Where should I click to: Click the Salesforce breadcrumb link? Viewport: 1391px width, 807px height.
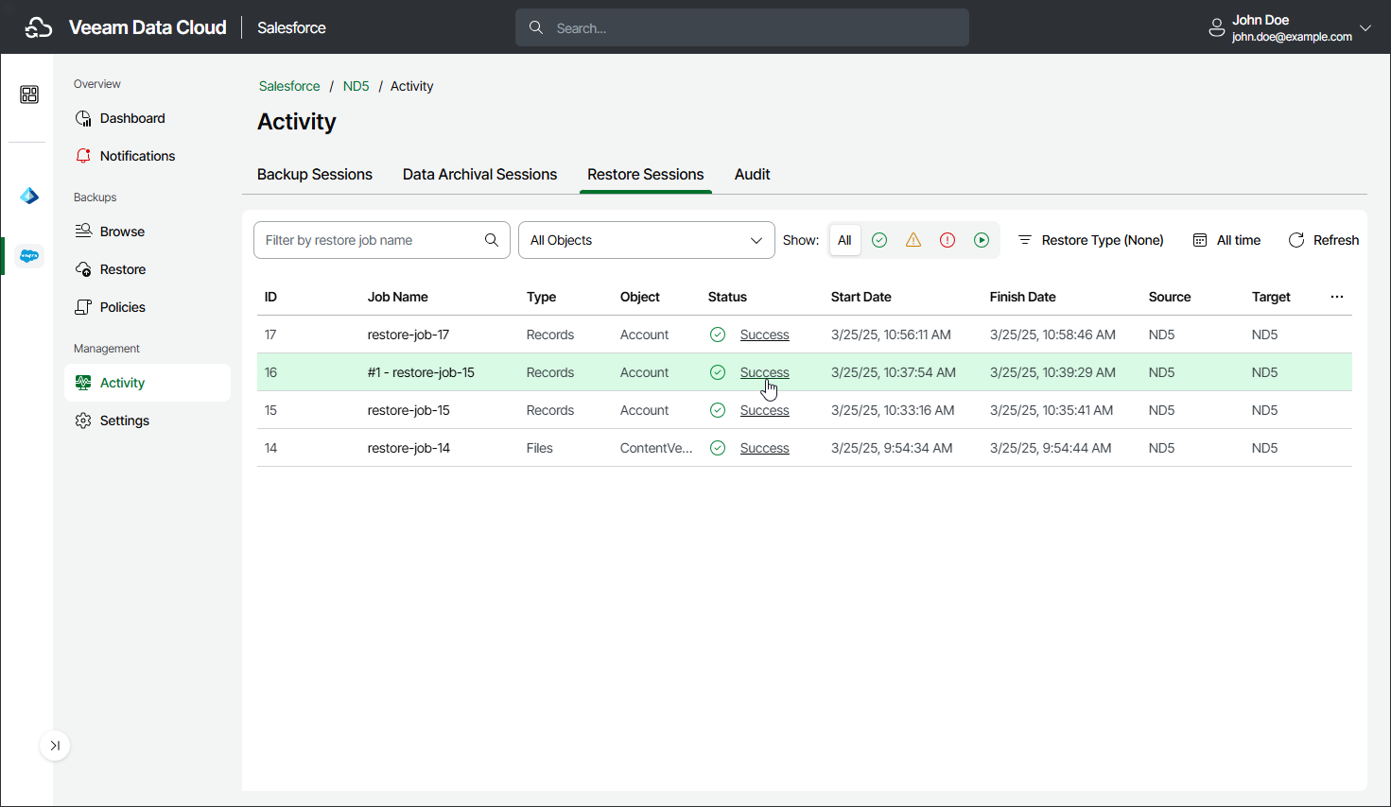coord(289,86)
